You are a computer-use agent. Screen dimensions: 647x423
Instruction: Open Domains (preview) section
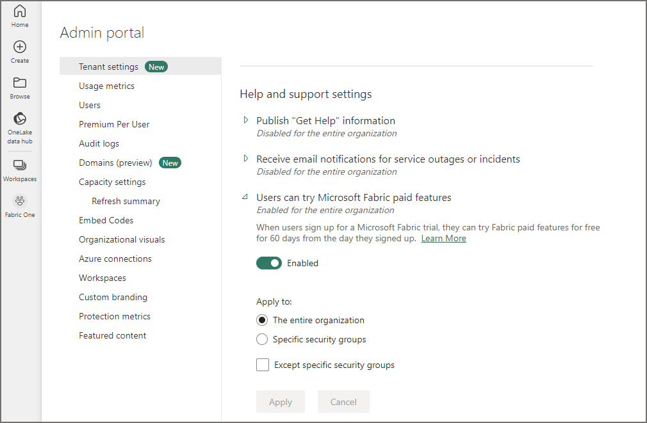tap(115, 163)
